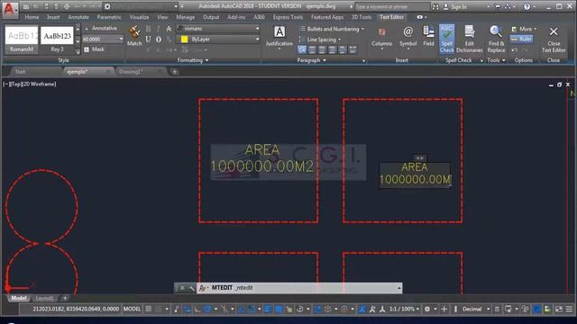Viewport: 577px width, 324px height.
Task: Open the Decimal units selector in status bar
Action: [x=472, y=309]
